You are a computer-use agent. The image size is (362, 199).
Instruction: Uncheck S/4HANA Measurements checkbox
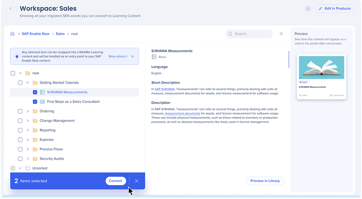click(35, 92)
